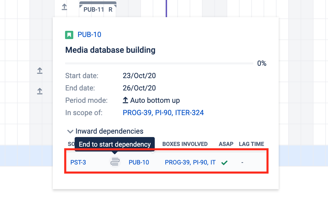Open the PST-3 source issue link

coord(78,162)
